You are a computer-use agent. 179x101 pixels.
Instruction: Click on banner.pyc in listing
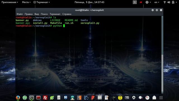(x=23, y=23)
